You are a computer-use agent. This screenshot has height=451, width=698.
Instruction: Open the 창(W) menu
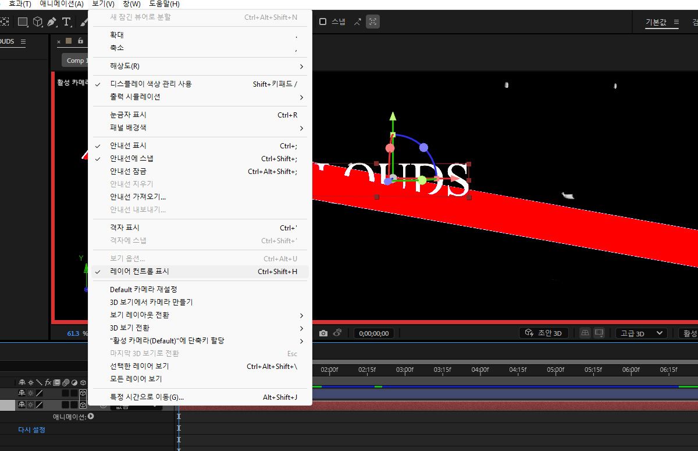click(132, 3)
